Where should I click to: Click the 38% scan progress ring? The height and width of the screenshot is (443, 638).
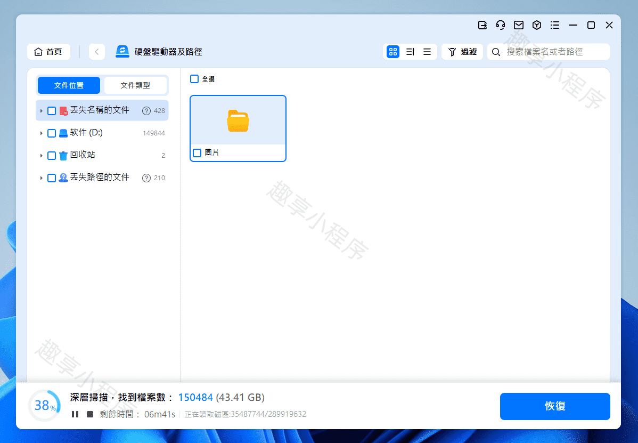point(44,406)
